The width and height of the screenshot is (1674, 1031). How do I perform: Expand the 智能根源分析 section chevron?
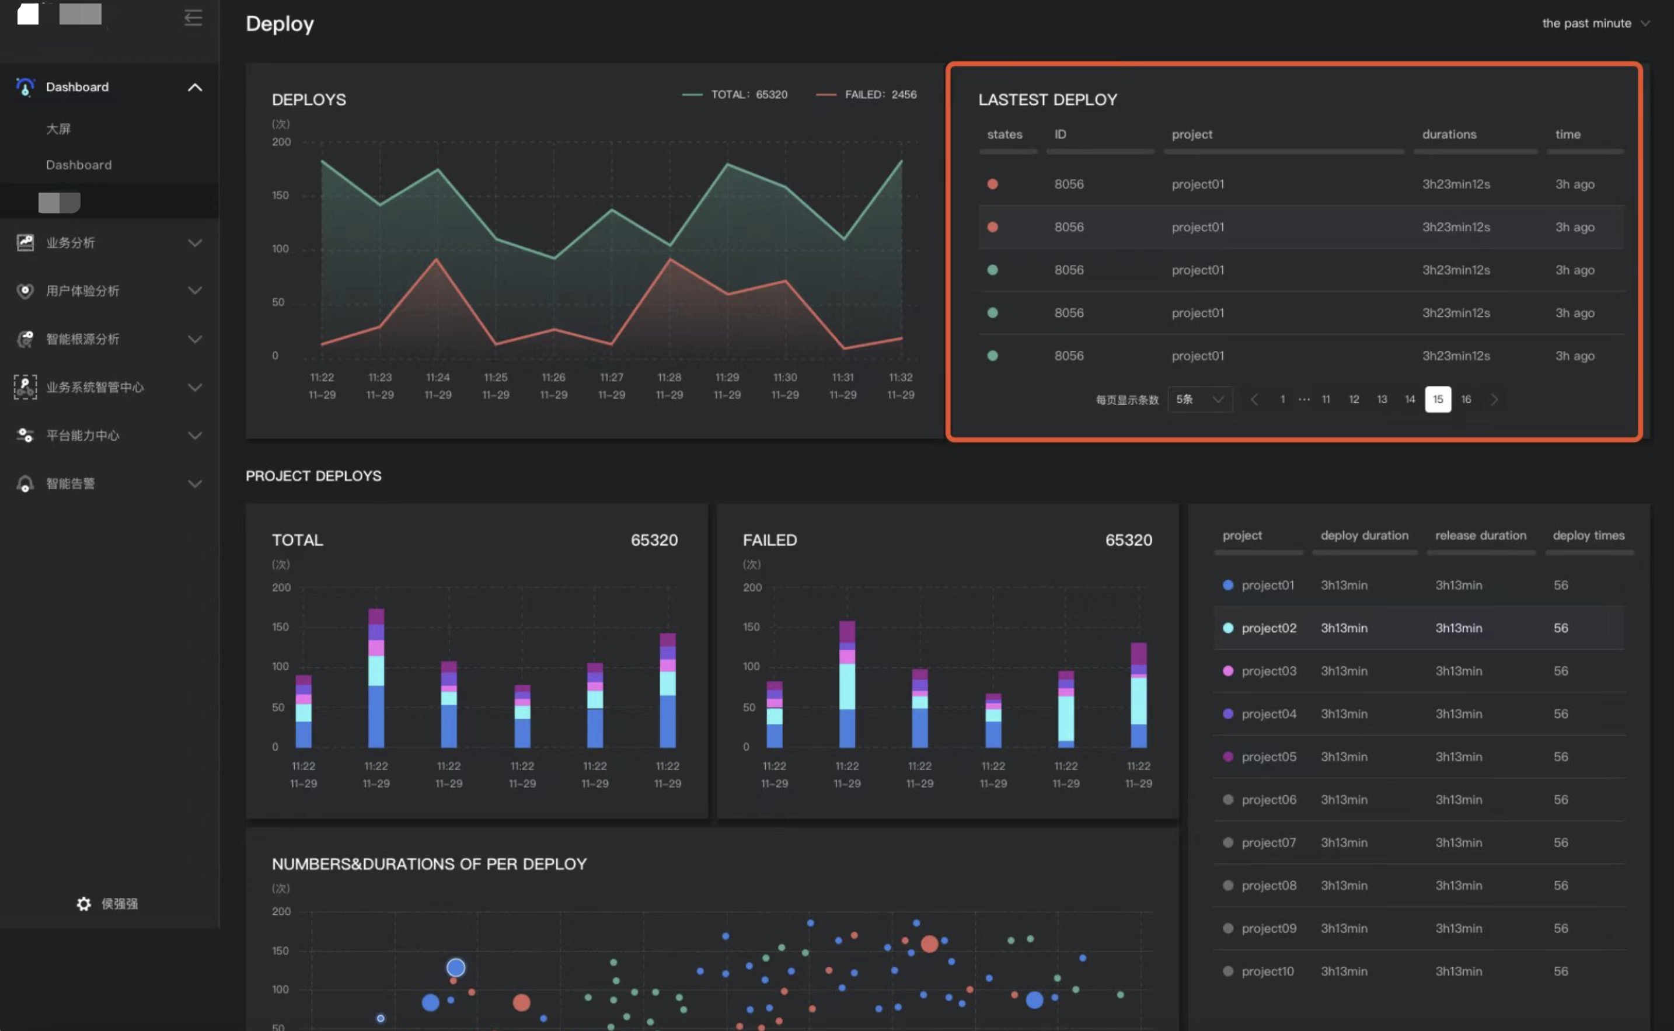(x=195, y=339)
